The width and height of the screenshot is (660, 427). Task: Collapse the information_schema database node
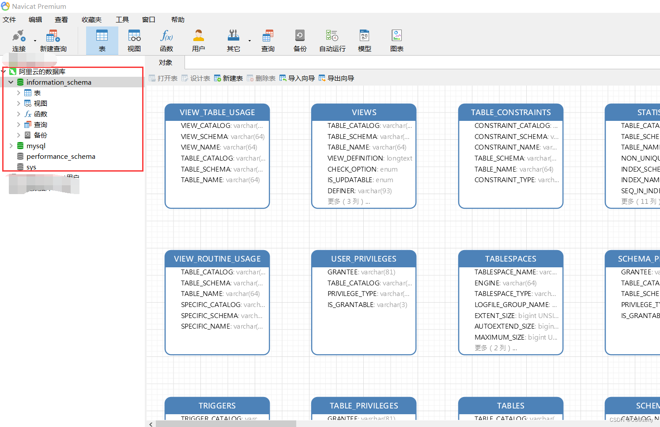(11, 82)
